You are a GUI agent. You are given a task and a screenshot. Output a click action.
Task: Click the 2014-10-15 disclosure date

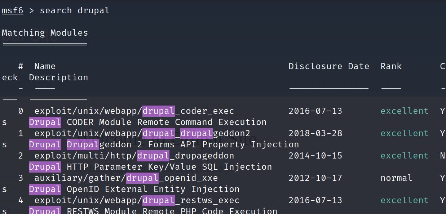(x=315, y=156)
